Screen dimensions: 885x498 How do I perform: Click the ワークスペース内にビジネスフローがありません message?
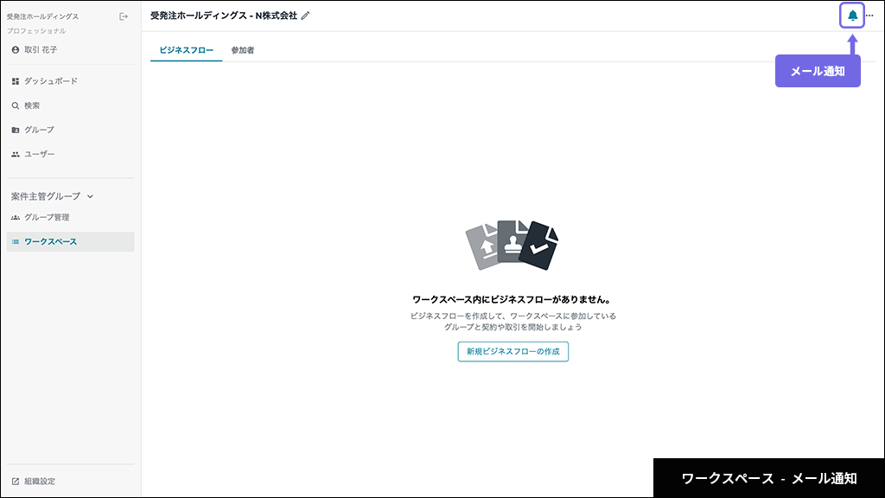(x=513, y=300)
